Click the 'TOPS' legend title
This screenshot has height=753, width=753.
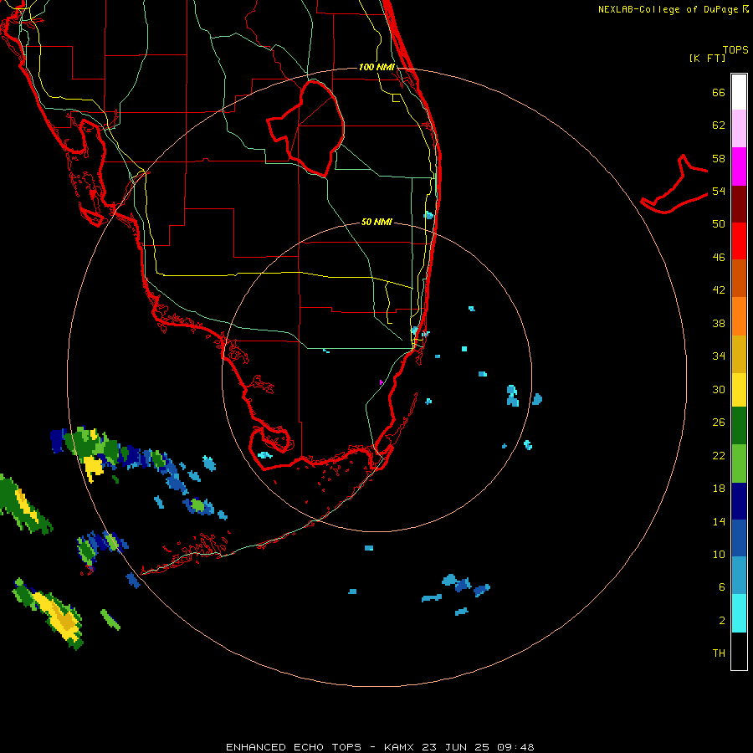pyautogui.click(x=735, y=49)
